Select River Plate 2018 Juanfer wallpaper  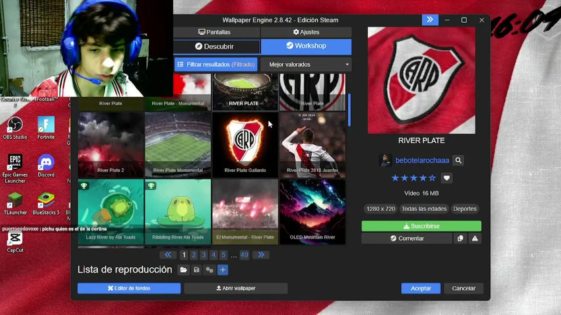point(312,145)
